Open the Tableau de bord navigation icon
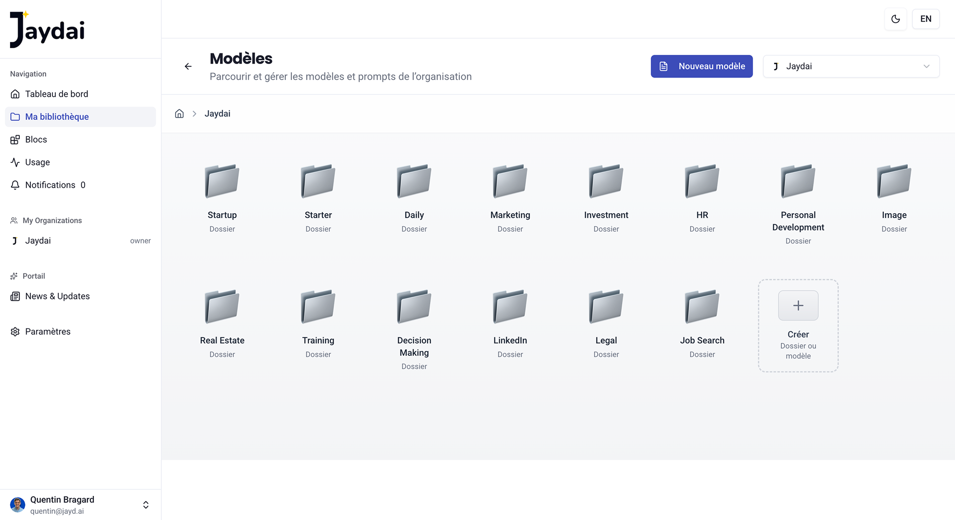955x520 pixels. [x=15, y=93]
